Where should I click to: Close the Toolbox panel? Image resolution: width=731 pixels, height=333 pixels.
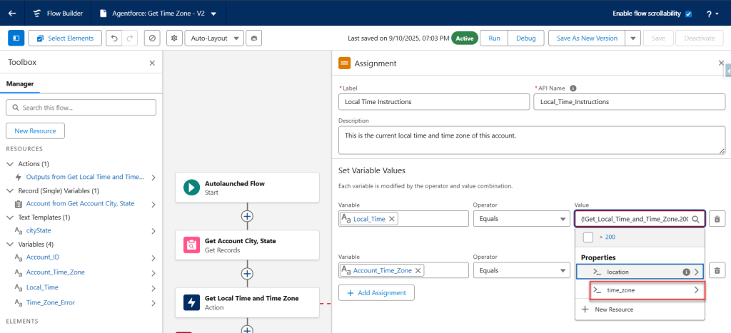pos(151,63)
